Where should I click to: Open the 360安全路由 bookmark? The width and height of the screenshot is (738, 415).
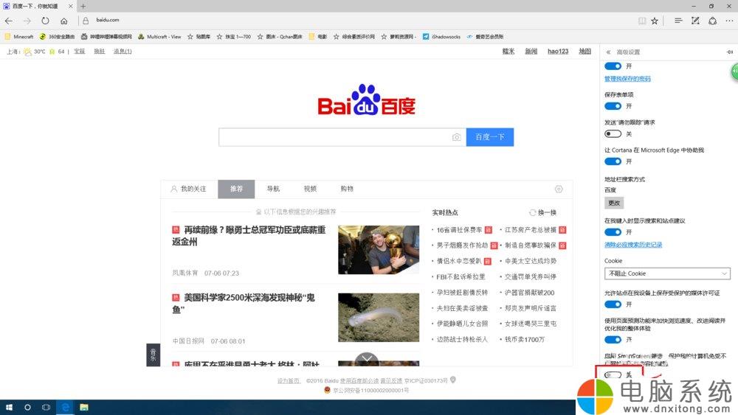tap(57, 37)
